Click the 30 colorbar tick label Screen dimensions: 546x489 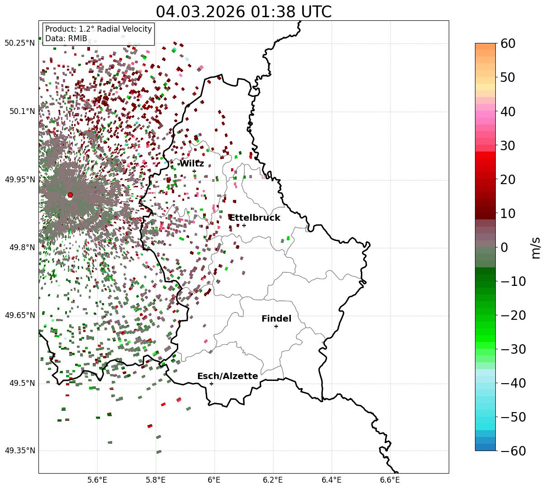(x=508, y=146)
